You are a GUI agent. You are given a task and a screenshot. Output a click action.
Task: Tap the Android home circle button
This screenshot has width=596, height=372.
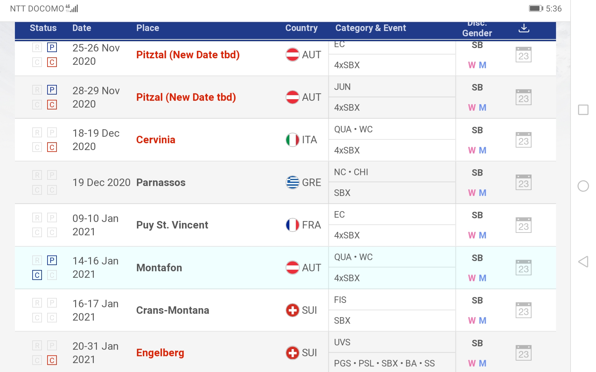(x=583, y=186)
